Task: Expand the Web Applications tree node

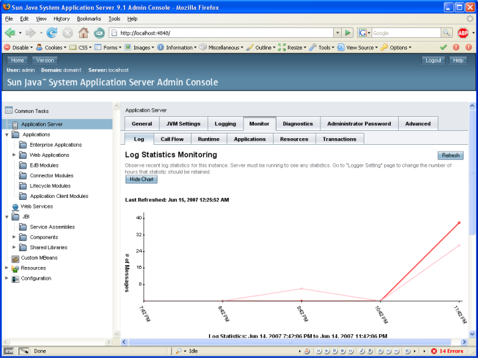Action: [x=14, y=155]
